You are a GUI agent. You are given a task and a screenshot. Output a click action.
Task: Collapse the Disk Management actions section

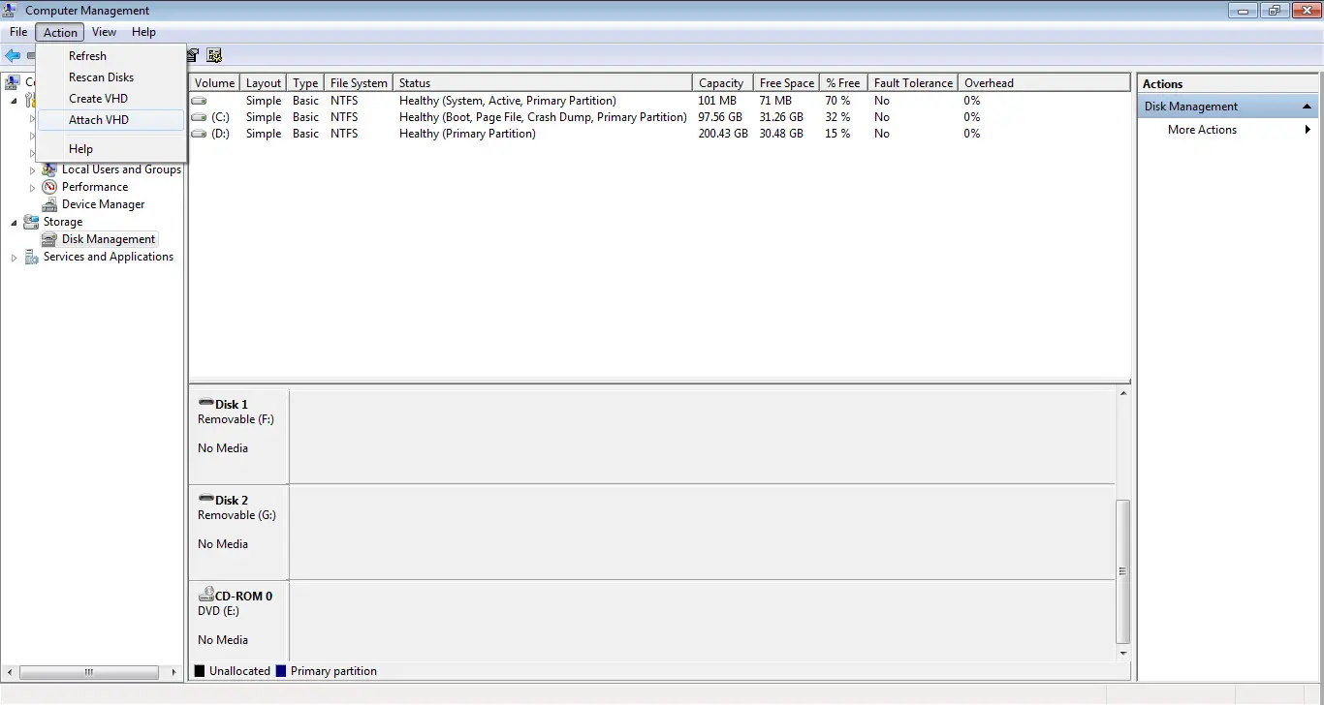[1307, 107]
